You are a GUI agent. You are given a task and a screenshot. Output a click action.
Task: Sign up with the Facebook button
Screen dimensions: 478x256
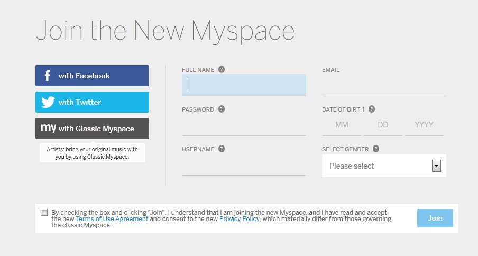click(x=92, y=76)
